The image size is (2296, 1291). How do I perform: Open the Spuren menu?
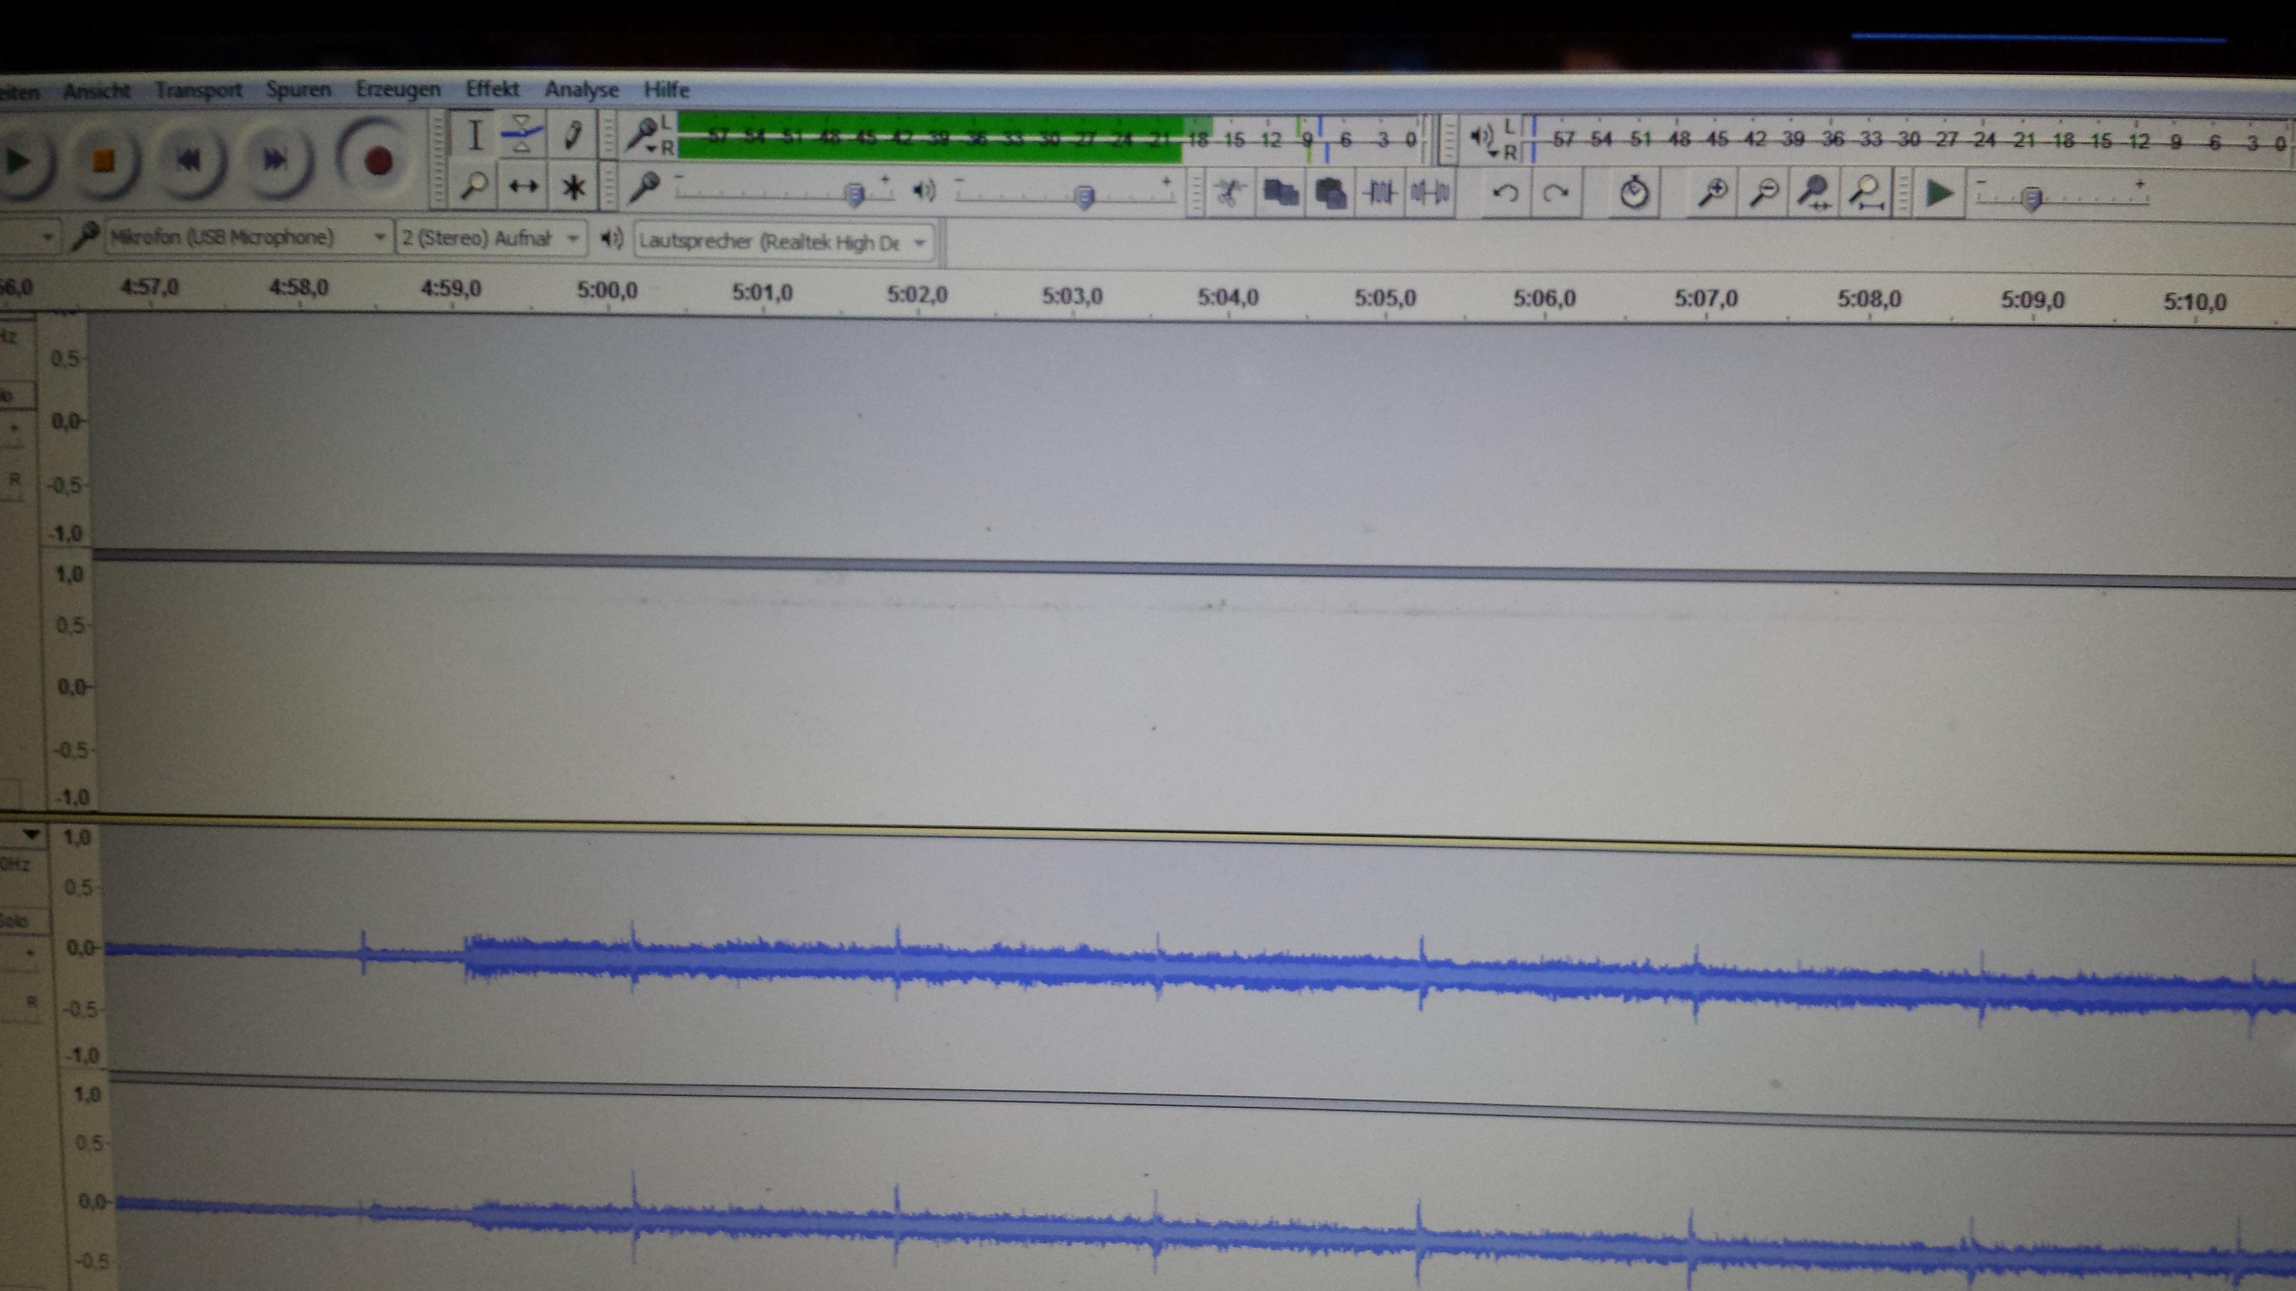[x=298, y=89]
